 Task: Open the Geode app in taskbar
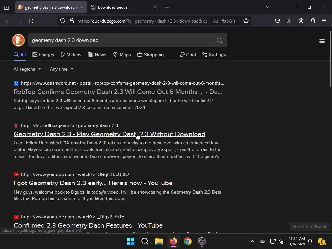(x=202, y=241)
